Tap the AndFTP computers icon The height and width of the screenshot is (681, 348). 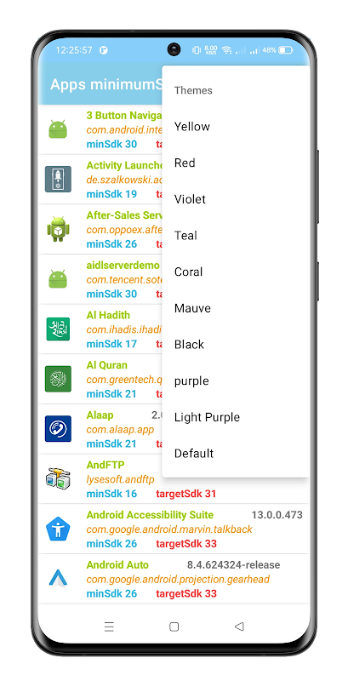coord(58,478)
